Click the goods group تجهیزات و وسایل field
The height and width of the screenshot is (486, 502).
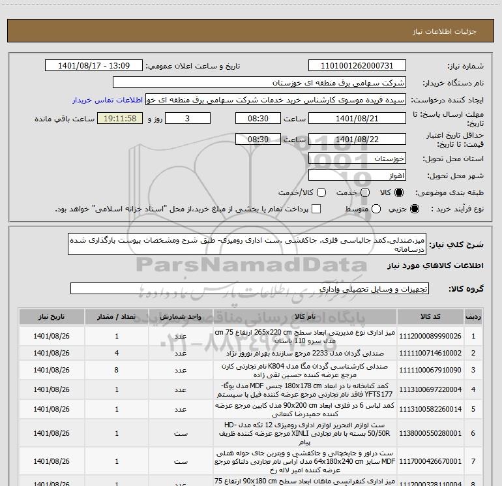tap(249, 288)
